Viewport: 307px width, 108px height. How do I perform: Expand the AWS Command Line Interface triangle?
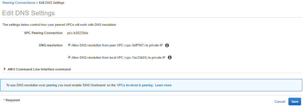[x=5, y=69]
